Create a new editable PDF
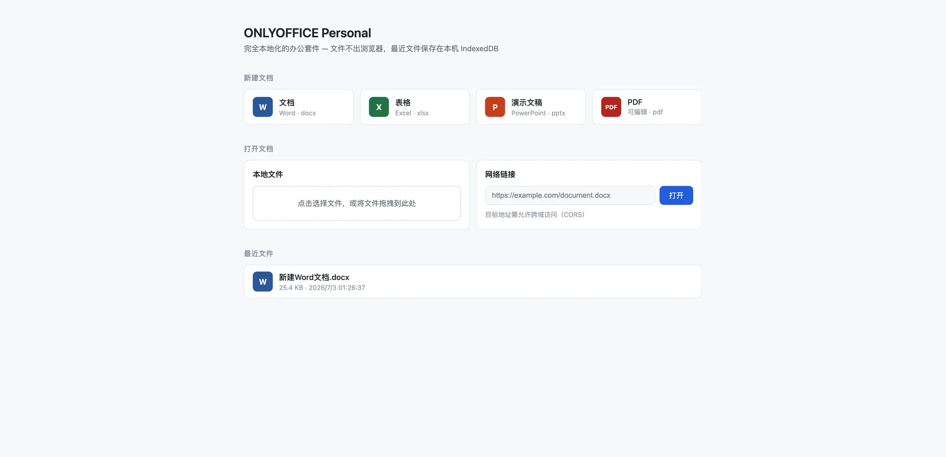The height and width of the screenshot is (457, 946). click(647, 107)
